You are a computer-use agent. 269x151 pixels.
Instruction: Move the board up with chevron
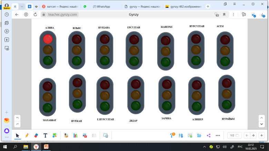[x=262, y=118]
